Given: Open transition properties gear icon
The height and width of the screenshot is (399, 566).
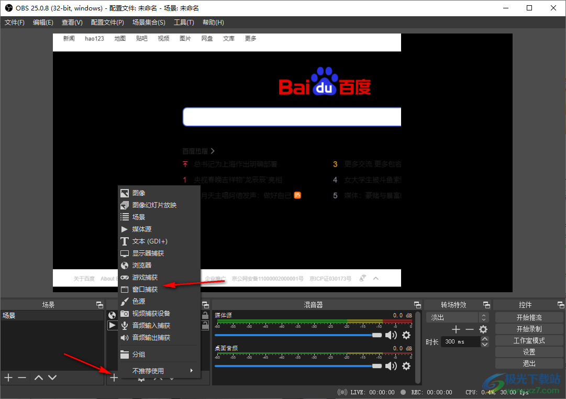Looking at the screenshot, I should pyautogui.click(x=483, y=329).
